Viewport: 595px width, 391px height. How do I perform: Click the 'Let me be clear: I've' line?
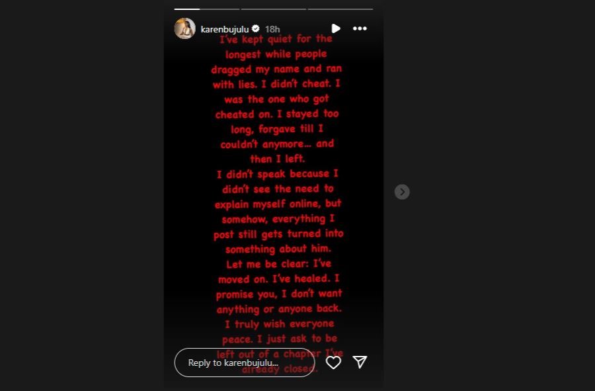coord(279,264)
